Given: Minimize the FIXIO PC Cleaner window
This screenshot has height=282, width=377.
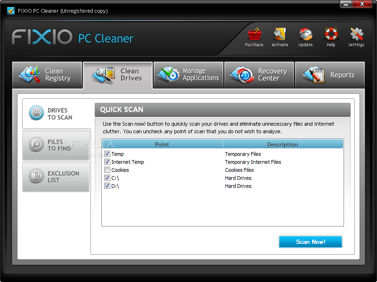Looking at the screenshot, I should [x=346, y=4].
